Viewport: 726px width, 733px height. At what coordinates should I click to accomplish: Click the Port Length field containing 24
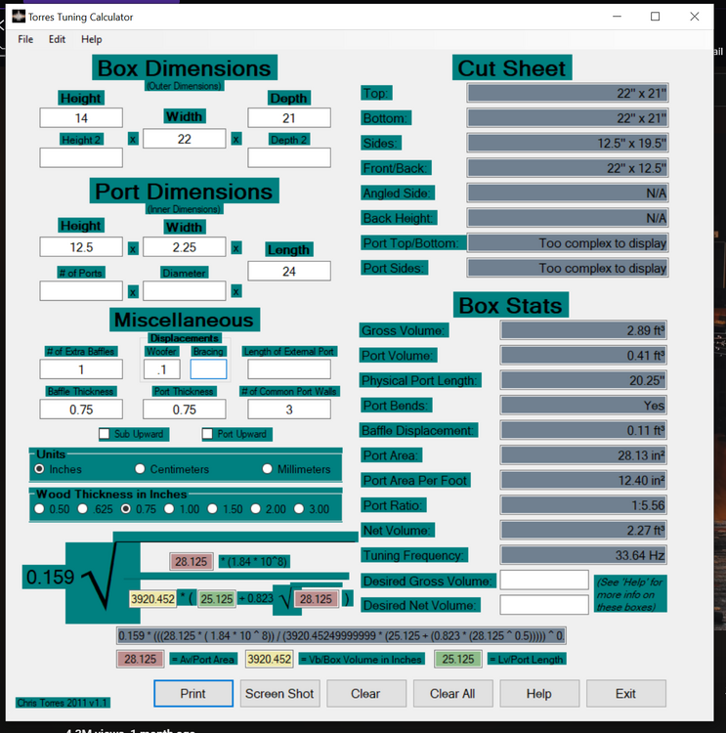289,271
